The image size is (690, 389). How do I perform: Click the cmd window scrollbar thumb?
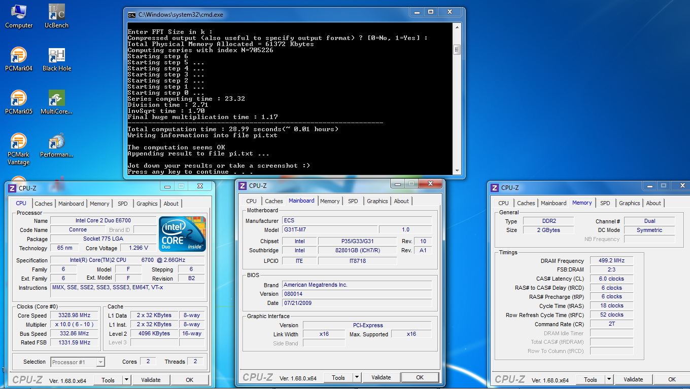click(457, 50)
